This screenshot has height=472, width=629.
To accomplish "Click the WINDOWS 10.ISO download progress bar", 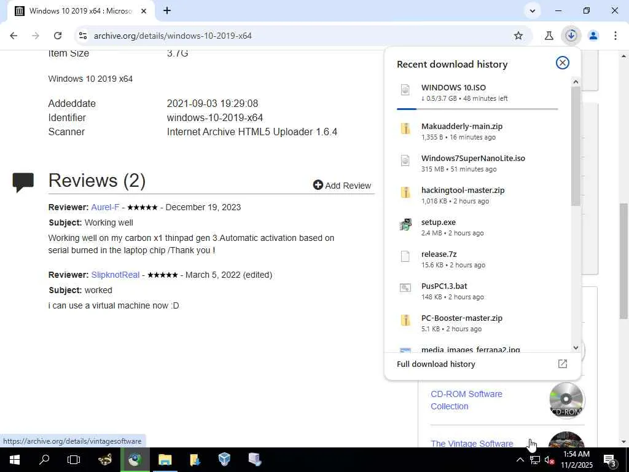I will point(477,109).
